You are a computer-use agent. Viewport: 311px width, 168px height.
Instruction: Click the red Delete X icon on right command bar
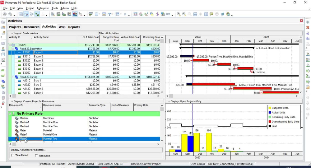tap(308, 28)
